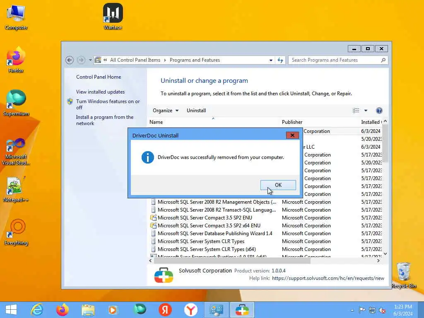Launch Notepad++ from the desktop
This screenshot has height=318, width=424.
(x=16, y=189)
